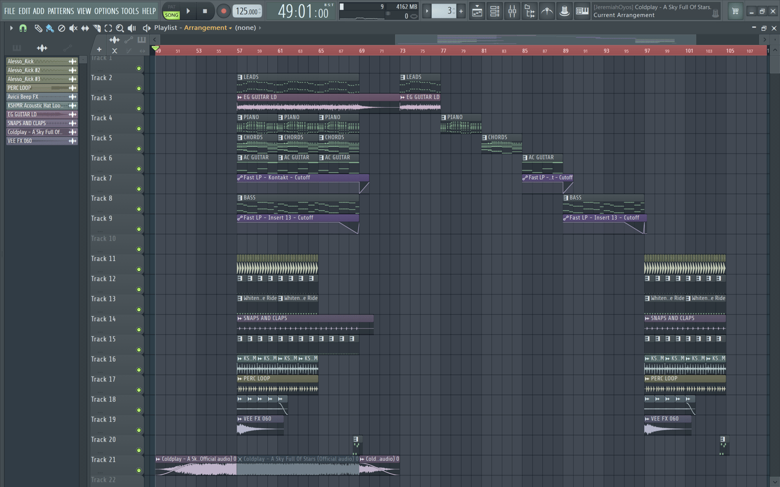Open the Arrangement dropdown
The image size is (780, 487).
click(208, 28)
